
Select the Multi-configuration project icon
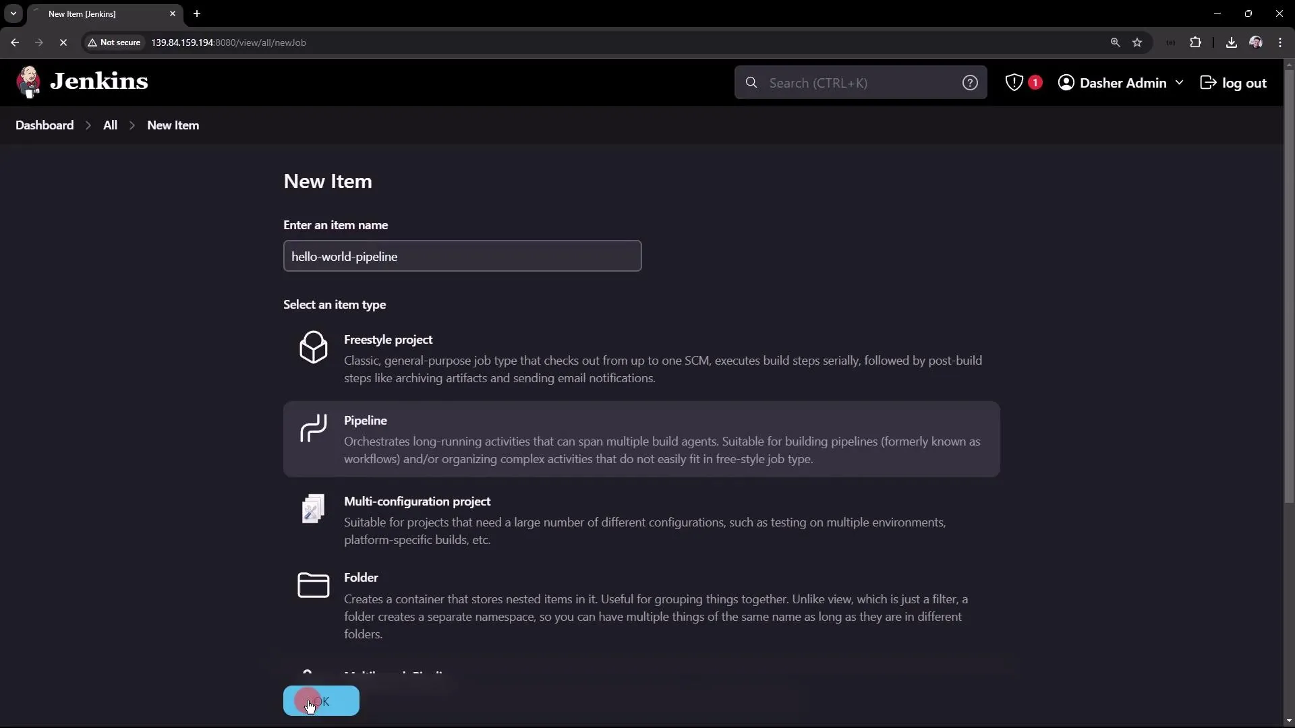point(312,509)
